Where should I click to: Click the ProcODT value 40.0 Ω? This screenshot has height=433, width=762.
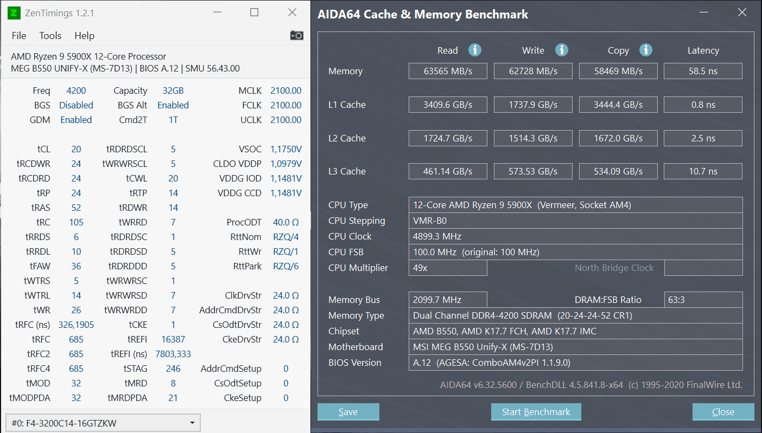(x=286, y=222)
